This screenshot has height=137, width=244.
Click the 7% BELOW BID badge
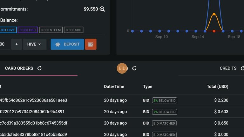[165, 112]
